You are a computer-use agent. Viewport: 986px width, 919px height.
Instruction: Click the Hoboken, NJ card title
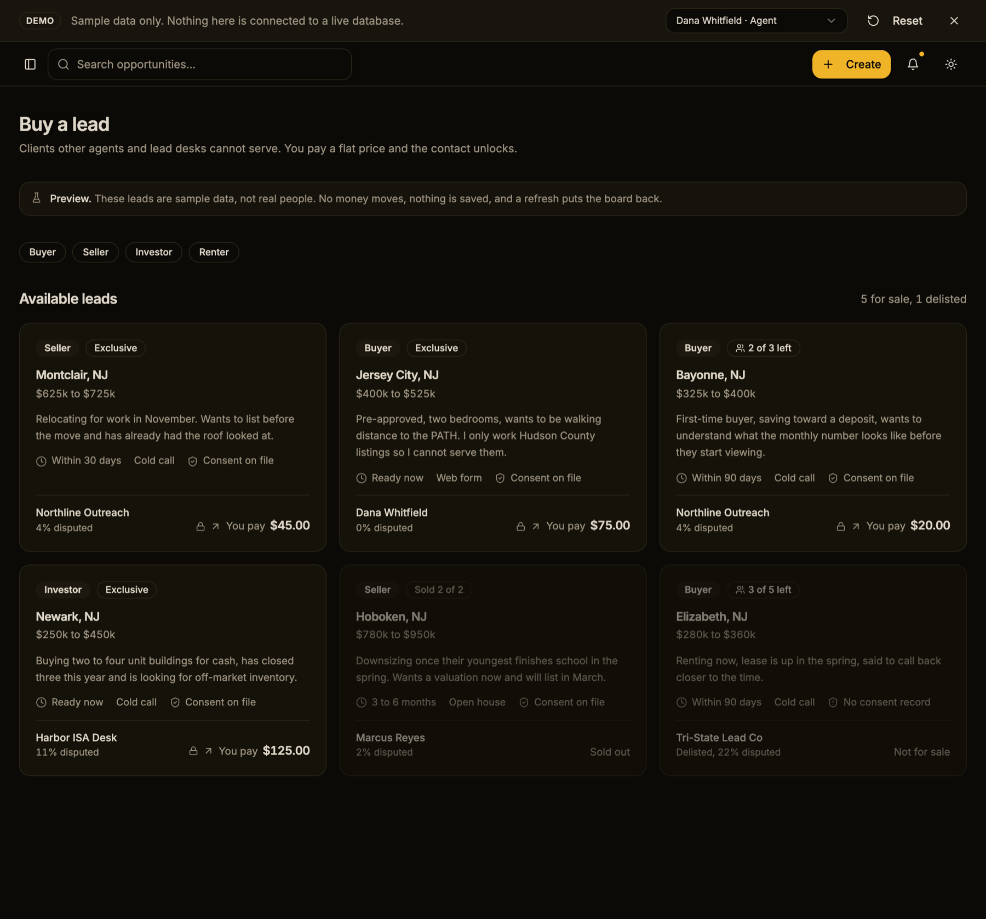[x=391, y=617]
